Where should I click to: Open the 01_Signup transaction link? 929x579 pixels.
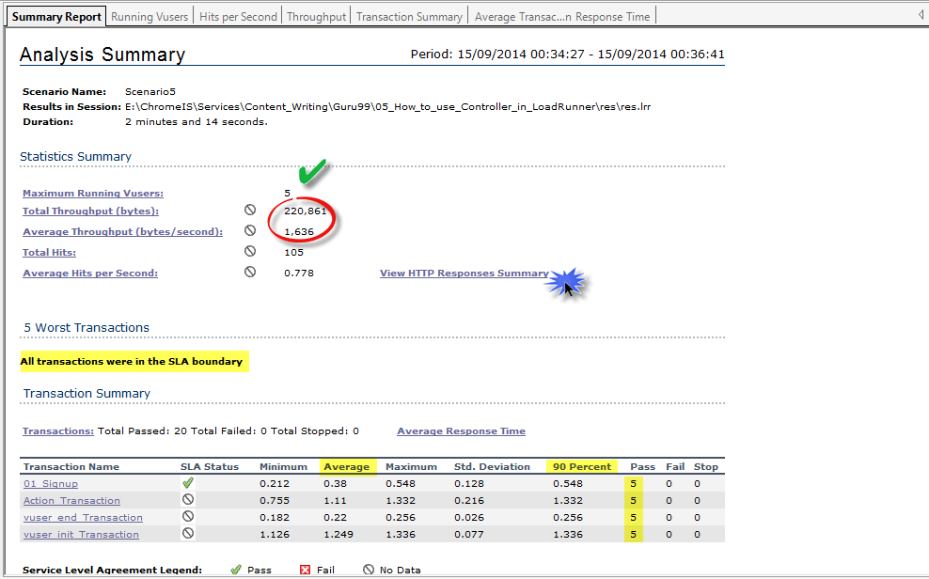coord(51,484)
